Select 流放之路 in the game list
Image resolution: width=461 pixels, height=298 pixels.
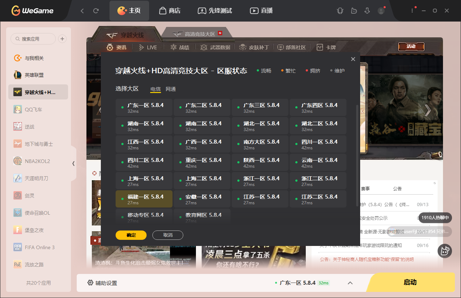pyautogui.click(x=38, y=265)
